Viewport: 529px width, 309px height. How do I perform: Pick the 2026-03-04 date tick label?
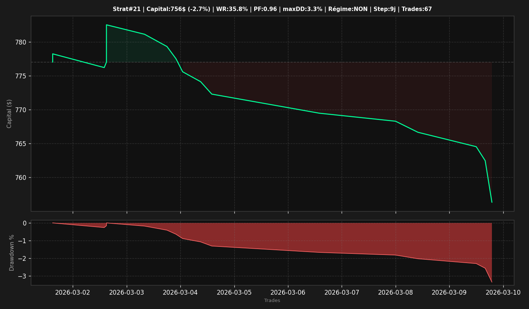[180, 292]
